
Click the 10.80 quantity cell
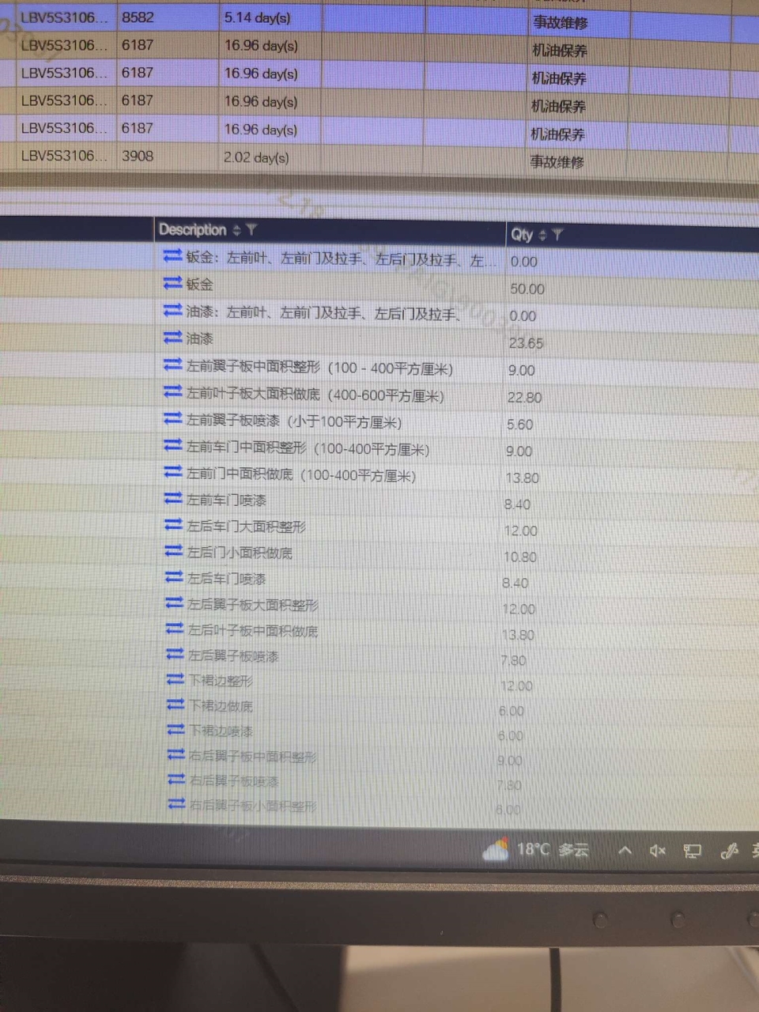520,557
